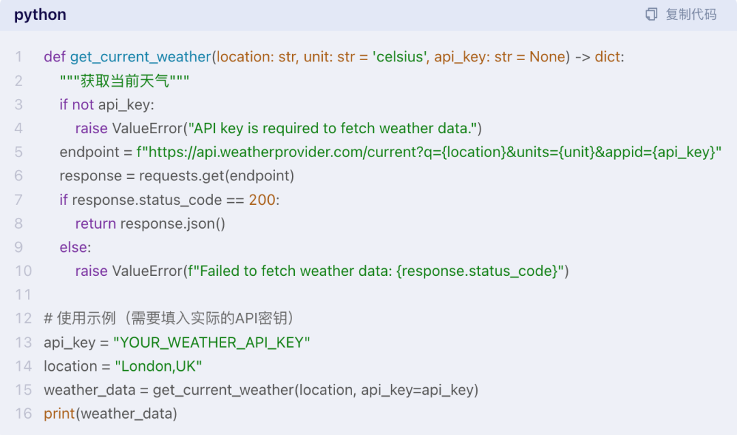Click the number 200 status code

click(262, 199)
